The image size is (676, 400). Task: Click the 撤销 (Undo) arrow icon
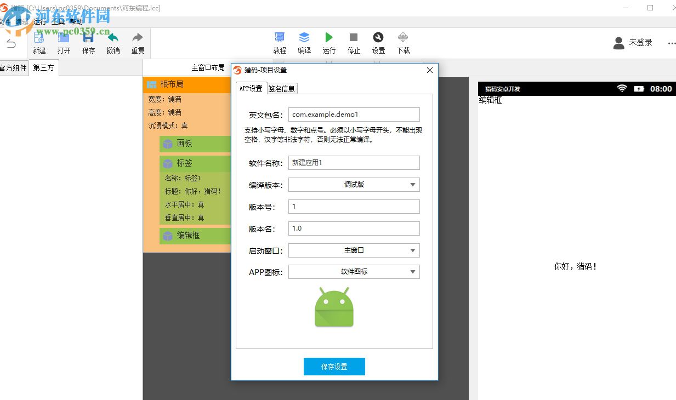tap(113, 38)
